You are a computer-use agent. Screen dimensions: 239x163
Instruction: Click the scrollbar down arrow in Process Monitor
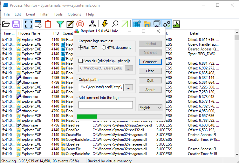click(x=237, y=154)
